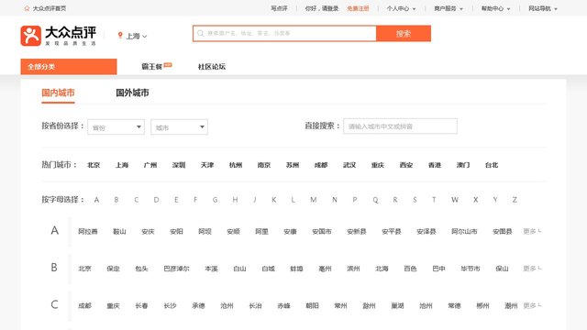Screen dimensions: 587x330
Task: Jump to letter H in 按字母选择
Action: click(235, 200)
